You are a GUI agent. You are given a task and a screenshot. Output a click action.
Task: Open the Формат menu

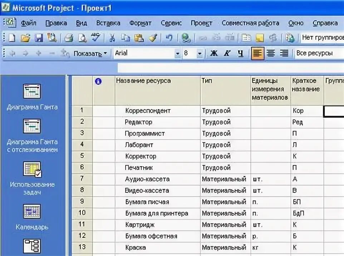point(140,23)
